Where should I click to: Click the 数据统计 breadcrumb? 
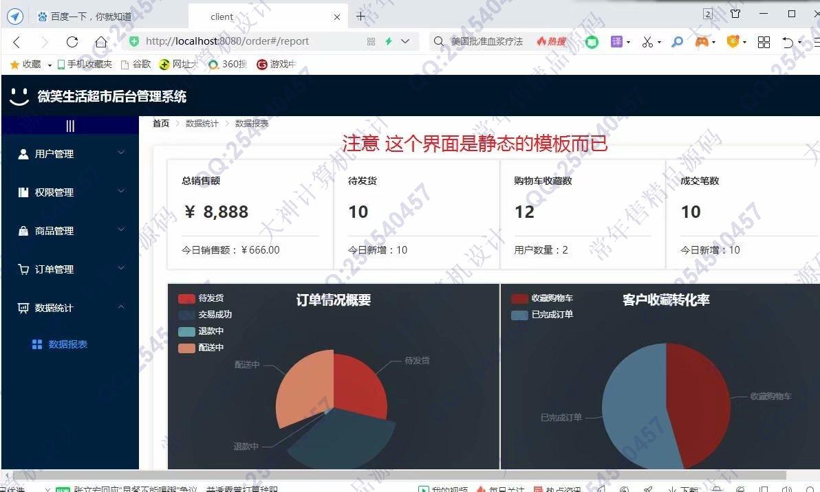[202, 123]
